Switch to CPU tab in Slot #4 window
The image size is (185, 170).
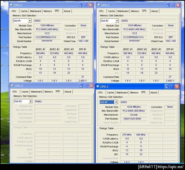click(100, 93)
